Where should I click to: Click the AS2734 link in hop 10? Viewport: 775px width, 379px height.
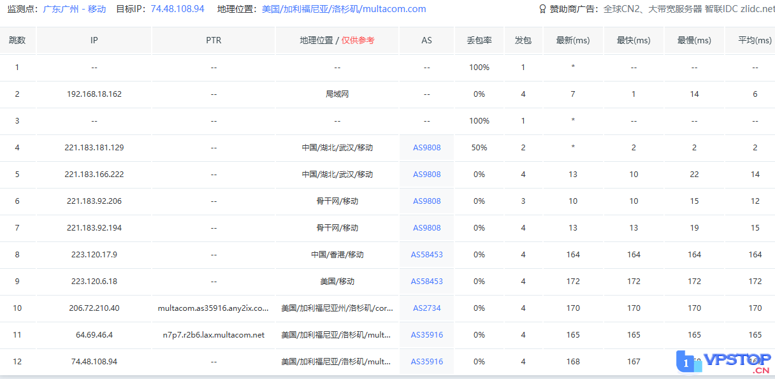[426, 308]
